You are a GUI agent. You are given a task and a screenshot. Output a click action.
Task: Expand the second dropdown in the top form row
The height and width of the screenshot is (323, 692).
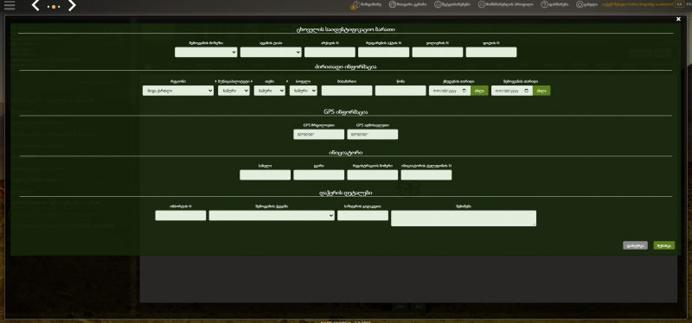pos(271,52)
